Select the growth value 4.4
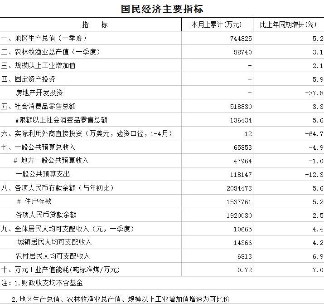This screenshot has width=324, height=304. tap(318, 229)
